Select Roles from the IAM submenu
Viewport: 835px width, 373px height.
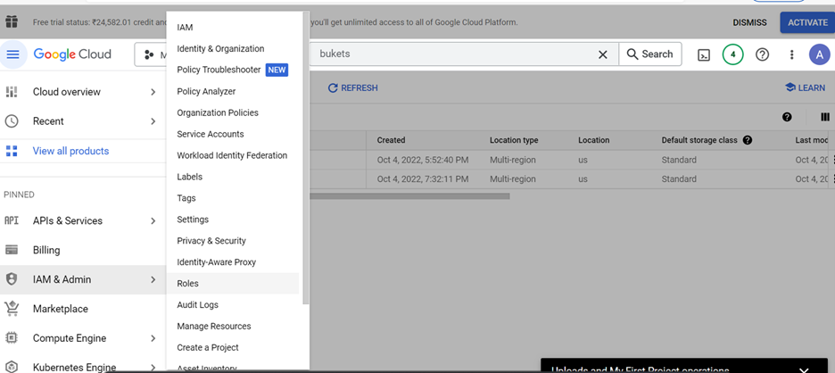(188, 284)
